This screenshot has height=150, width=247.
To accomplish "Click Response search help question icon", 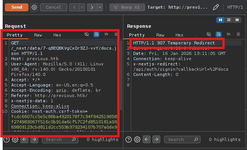I will coord(129,139).
